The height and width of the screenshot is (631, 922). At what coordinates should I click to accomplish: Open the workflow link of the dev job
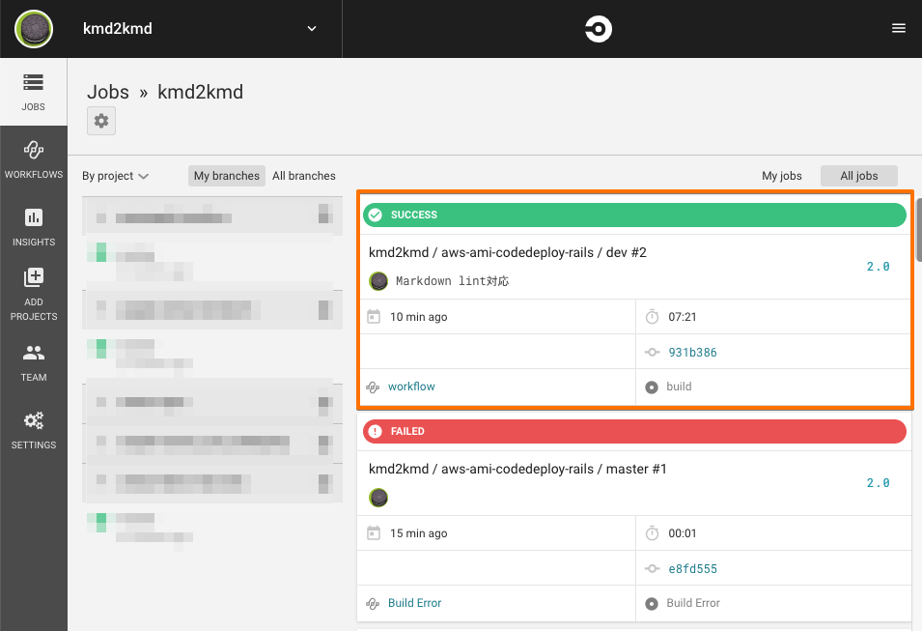[409, 387]
